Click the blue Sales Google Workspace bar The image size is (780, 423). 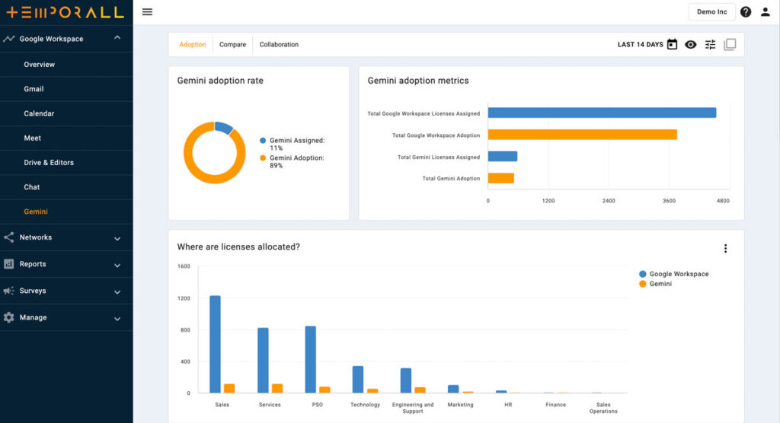pos(215,345)
